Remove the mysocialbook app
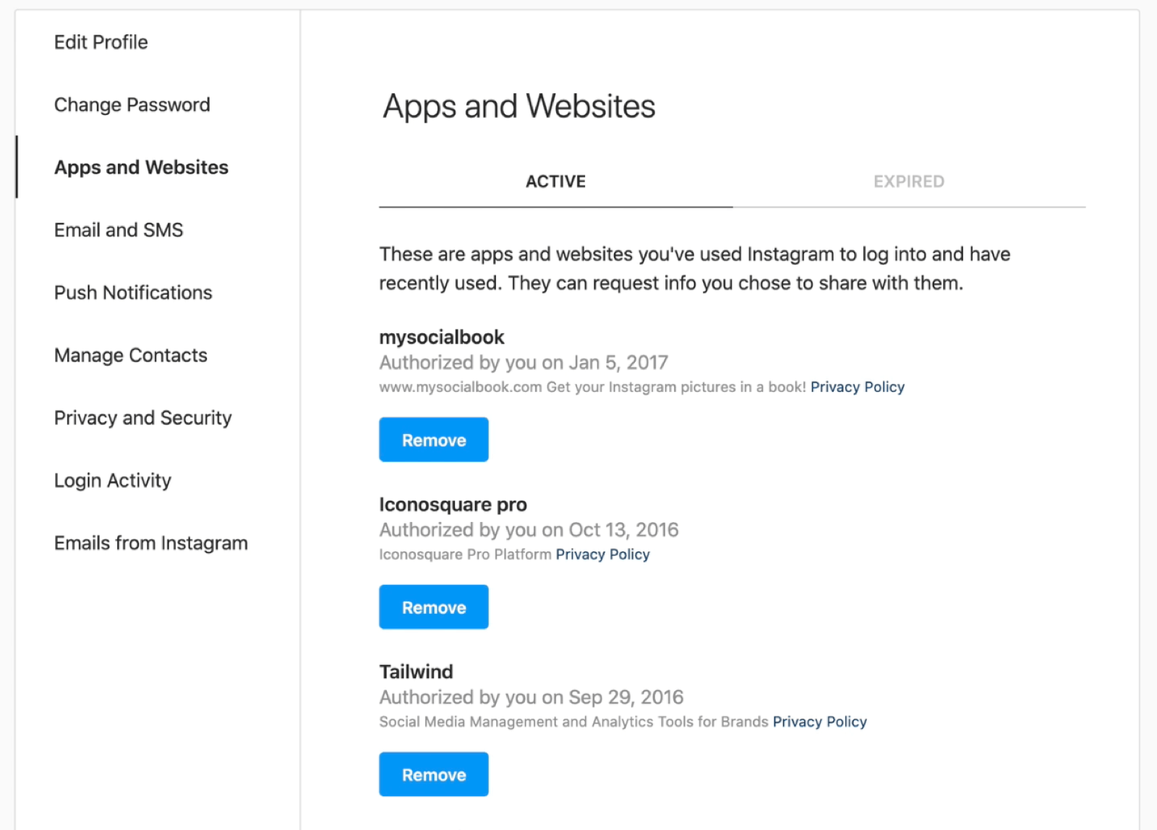Screen dimensions: 1157x830 coord(434,440)
